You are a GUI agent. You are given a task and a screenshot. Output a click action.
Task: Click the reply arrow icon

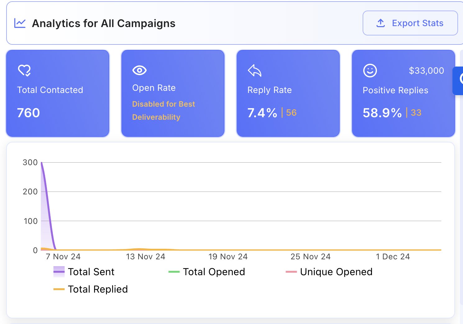point(254,71)
